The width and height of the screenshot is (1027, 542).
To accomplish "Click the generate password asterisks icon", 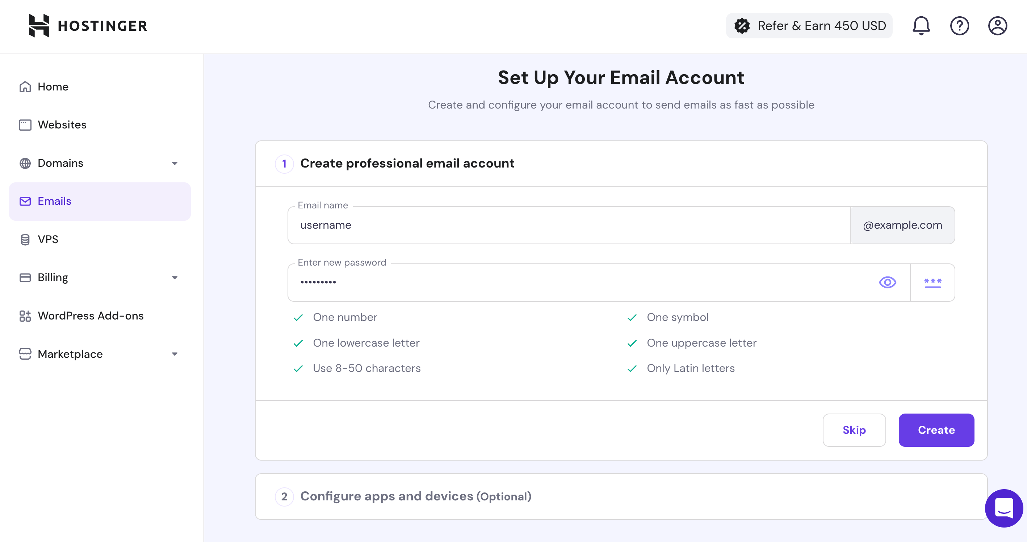I will tap(932, 283).
